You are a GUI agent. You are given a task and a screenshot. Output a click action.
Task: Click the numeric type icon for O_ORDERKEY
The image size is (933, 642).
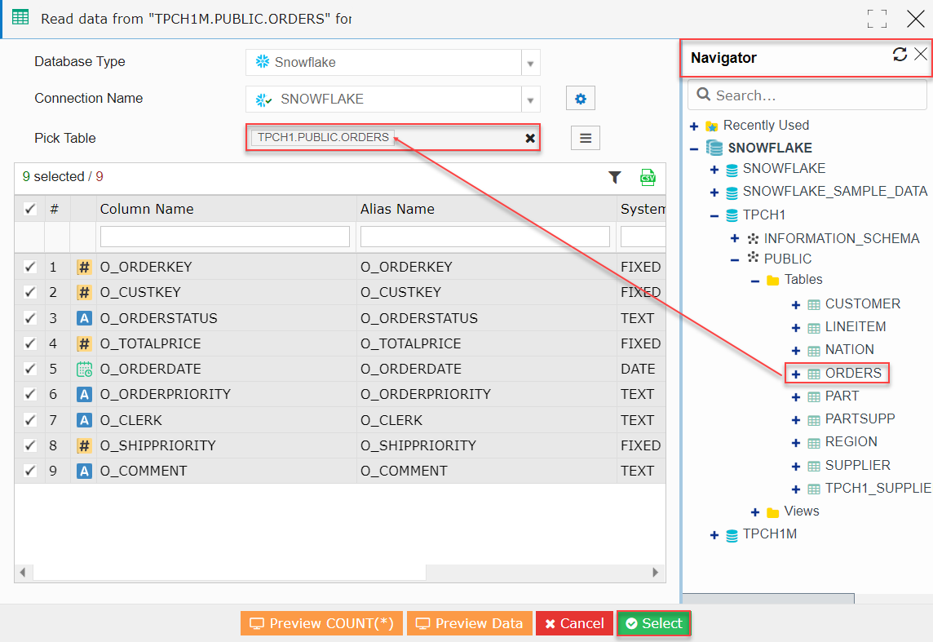(84, 267)
